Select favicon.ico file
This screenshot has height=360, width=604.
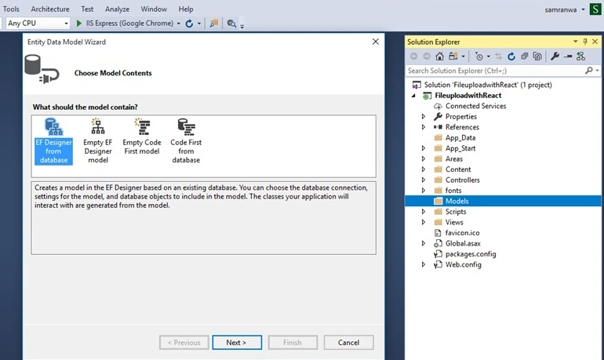pos(462,233)
